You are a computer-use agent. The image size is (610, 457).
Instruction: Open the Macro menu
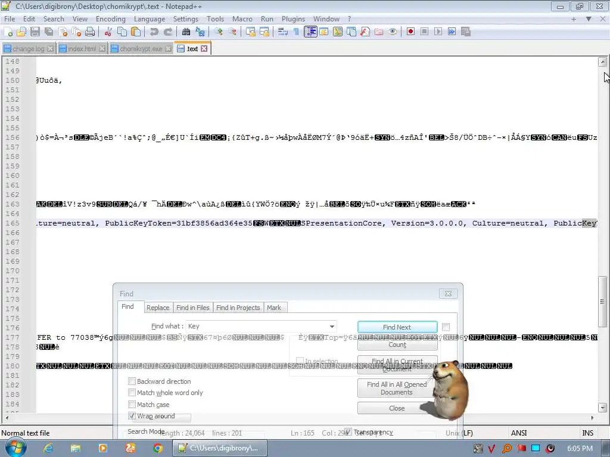pos(242,18)
